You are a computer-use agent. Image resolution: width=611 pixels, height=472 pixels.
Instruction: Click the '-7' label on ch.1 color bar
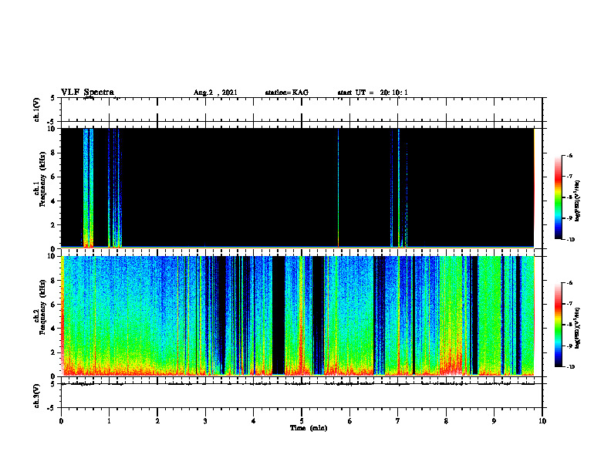(x=569, y=177)
